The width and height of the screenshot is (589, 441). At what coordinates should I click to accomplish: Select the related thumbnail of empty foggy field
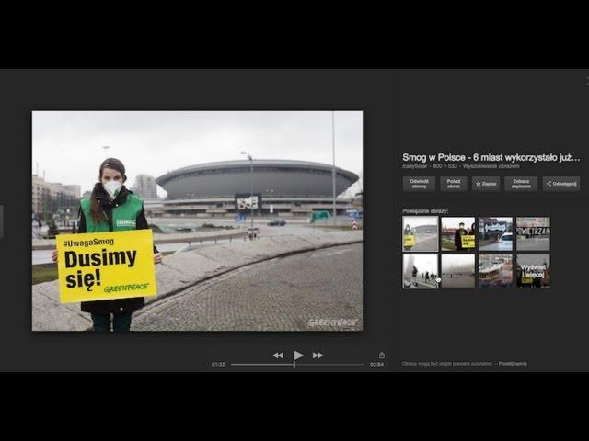[x=458, y=271]
